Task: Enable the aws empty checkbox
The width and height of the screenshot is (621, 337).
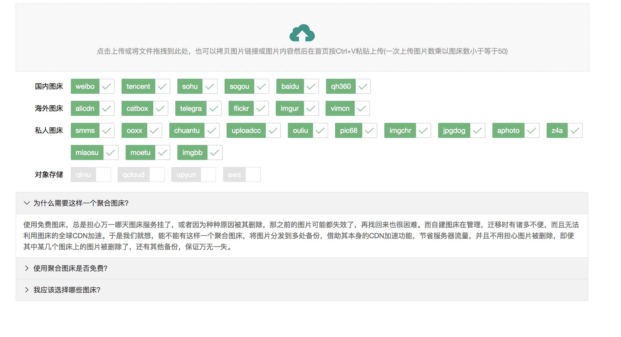Action: coord(253,175)
